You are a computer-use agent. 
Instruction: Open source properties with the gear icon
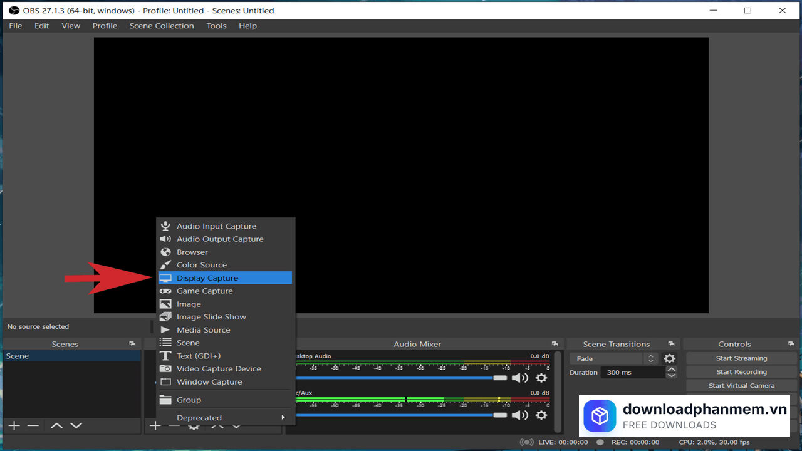click(x=194, y=425)
